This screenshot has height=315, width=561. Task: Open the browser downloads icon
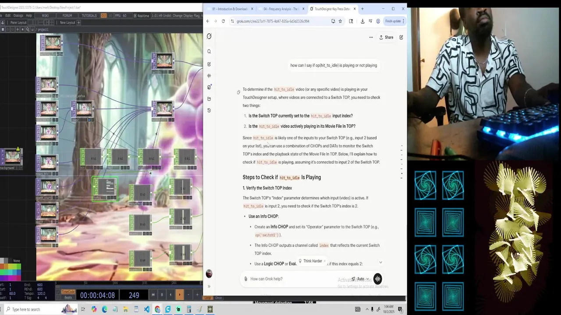tap(362, 21)
